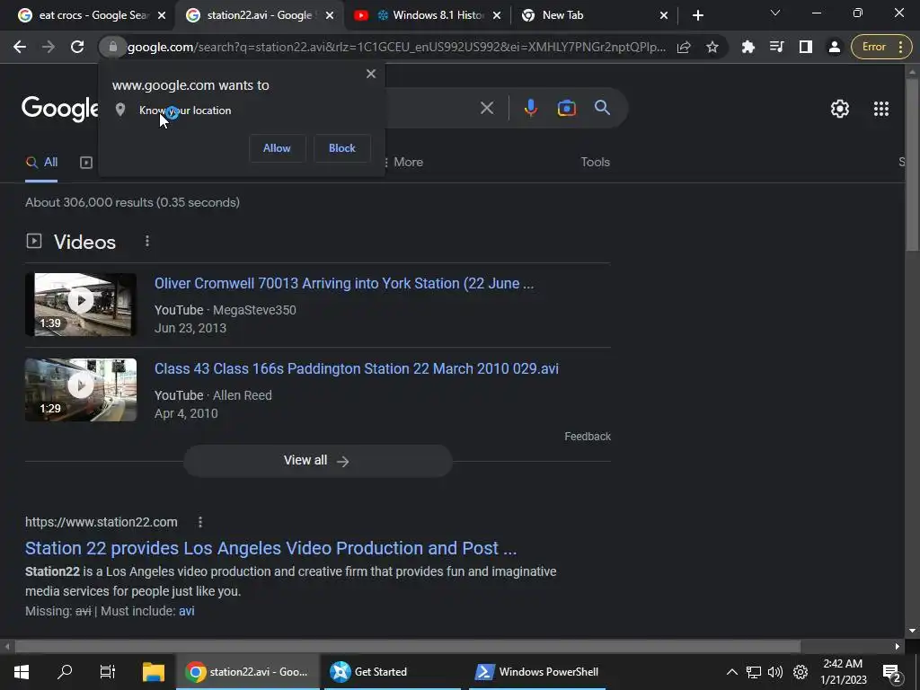
Task: Close the station22.avi tab
Action: pyautogui.click(x=330, y=15)
